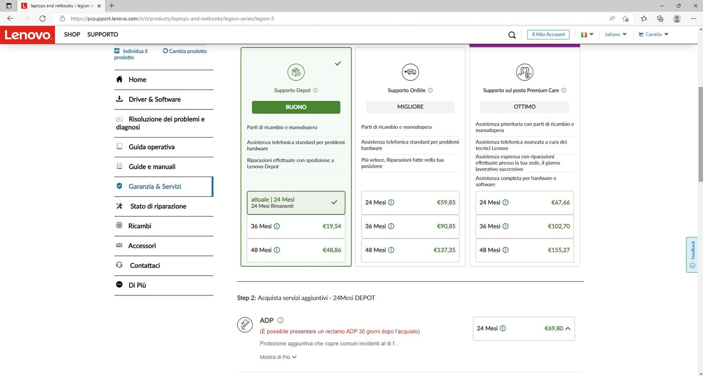
Task: Select Garanzia & Servizi sidebar item
Action: [164, 186]
